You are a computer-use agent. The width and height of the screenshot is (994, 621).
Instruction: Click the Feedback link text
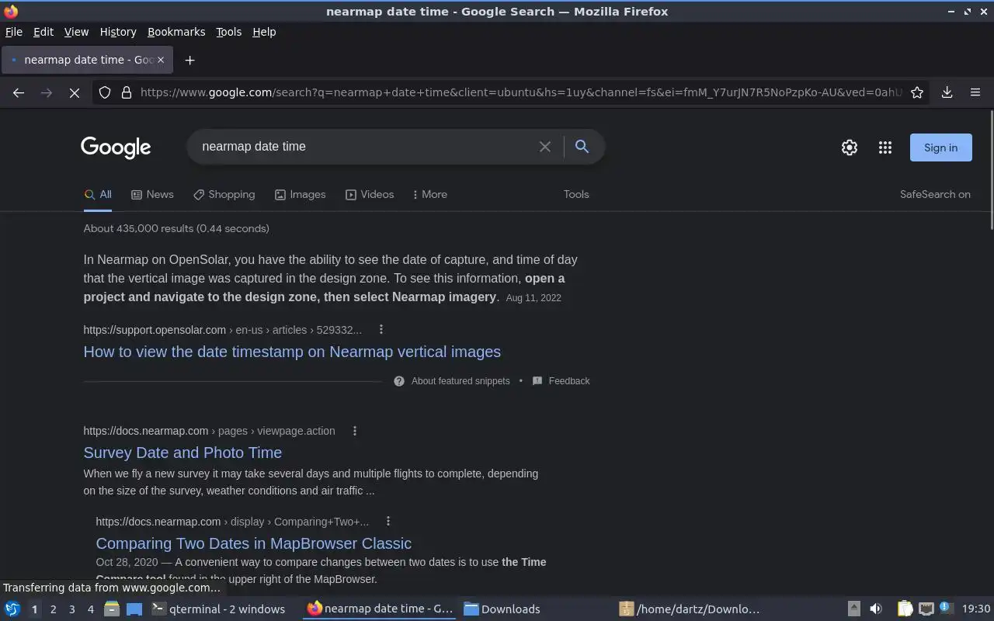tap(569, 381)
